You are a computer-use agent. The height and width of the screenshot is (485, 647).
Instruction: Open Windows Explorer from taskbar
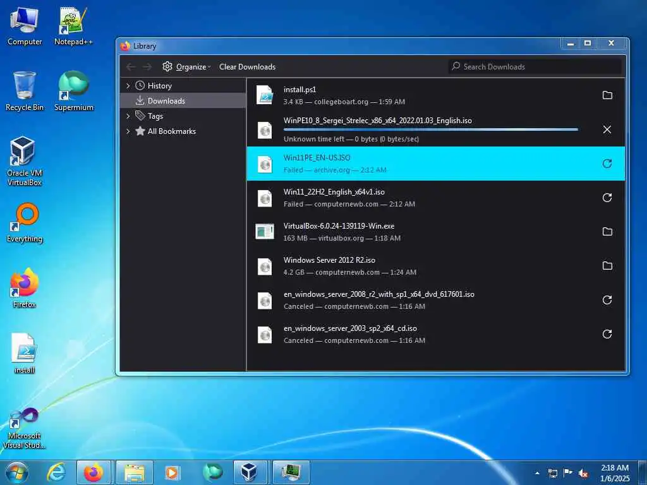coord(135,472)
